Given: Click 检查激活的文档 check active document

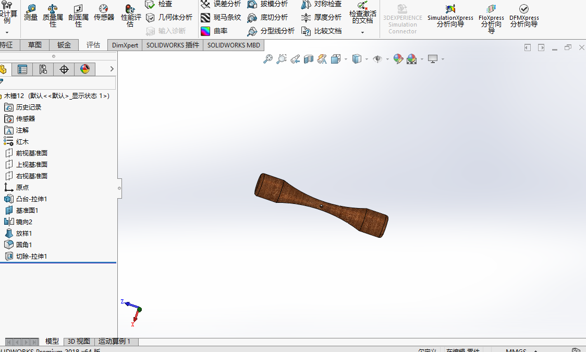Looking at the screenshot, I should click(362, 13).
